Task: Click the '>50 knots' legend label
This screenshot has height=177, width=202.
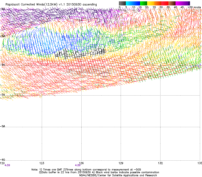Action: coord(194,7)
